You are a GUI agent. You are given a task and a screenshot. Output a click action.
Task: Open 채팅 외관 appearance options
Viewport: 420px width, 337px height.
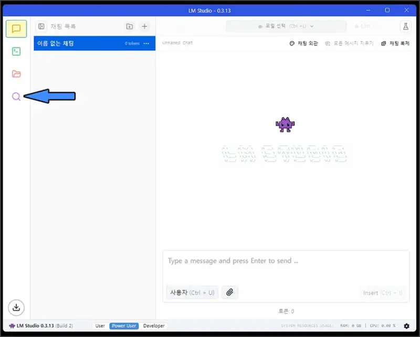(303, 44)
